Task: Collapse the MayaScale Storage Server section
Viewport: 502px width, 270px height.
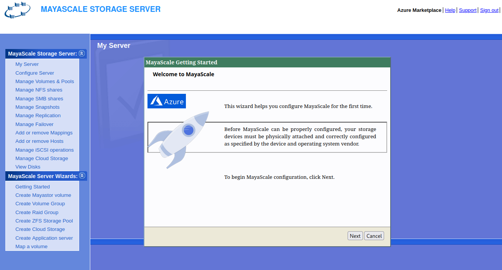Action: tap(81, 54)
